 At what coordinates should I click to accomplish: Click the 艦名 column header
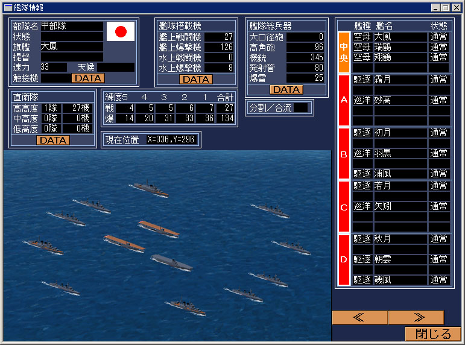click(x=384, y=26)
